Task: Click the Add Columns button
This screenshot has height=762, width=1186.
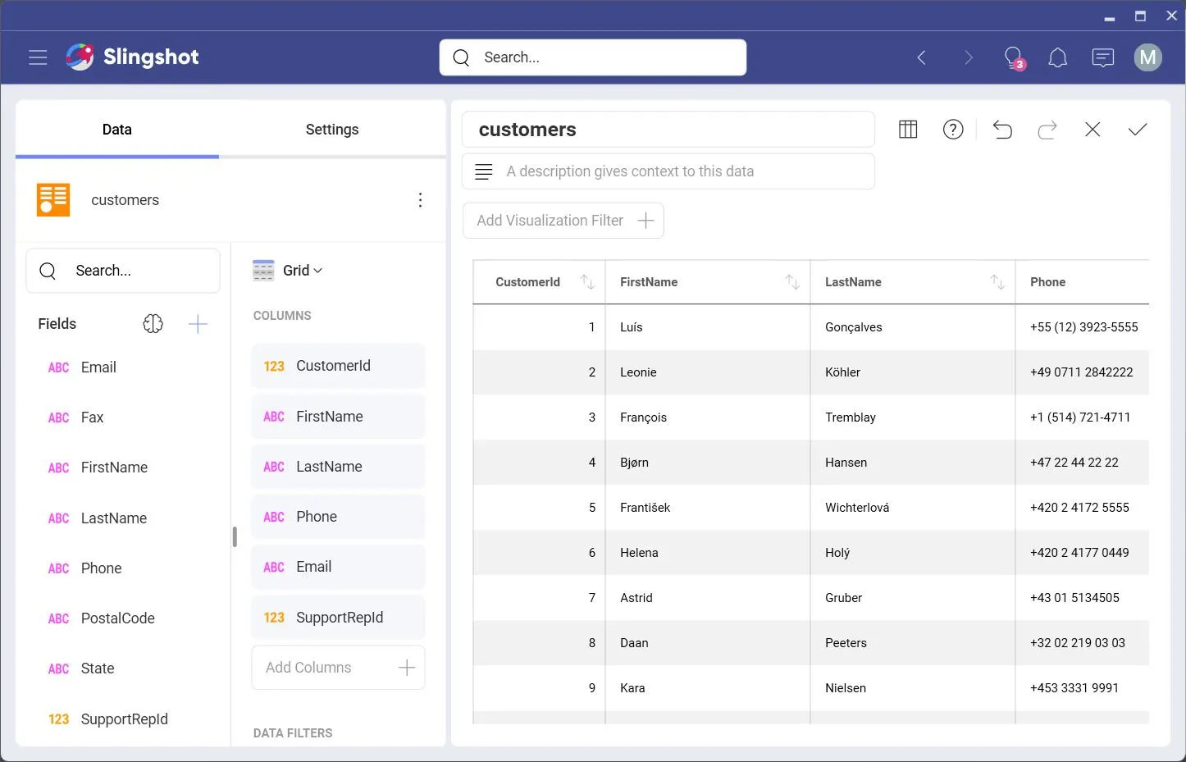Action: coord(338,668)
